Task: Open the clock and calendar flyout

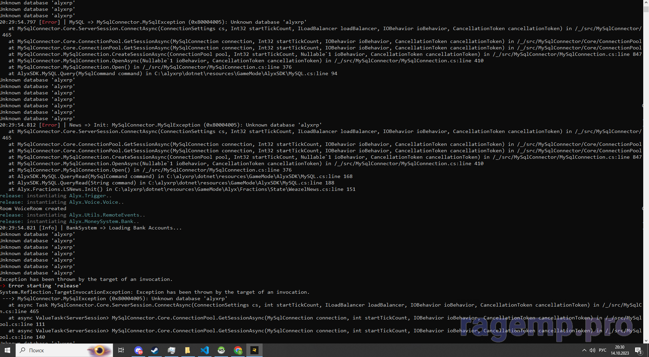Action: [x=620, y=350]
